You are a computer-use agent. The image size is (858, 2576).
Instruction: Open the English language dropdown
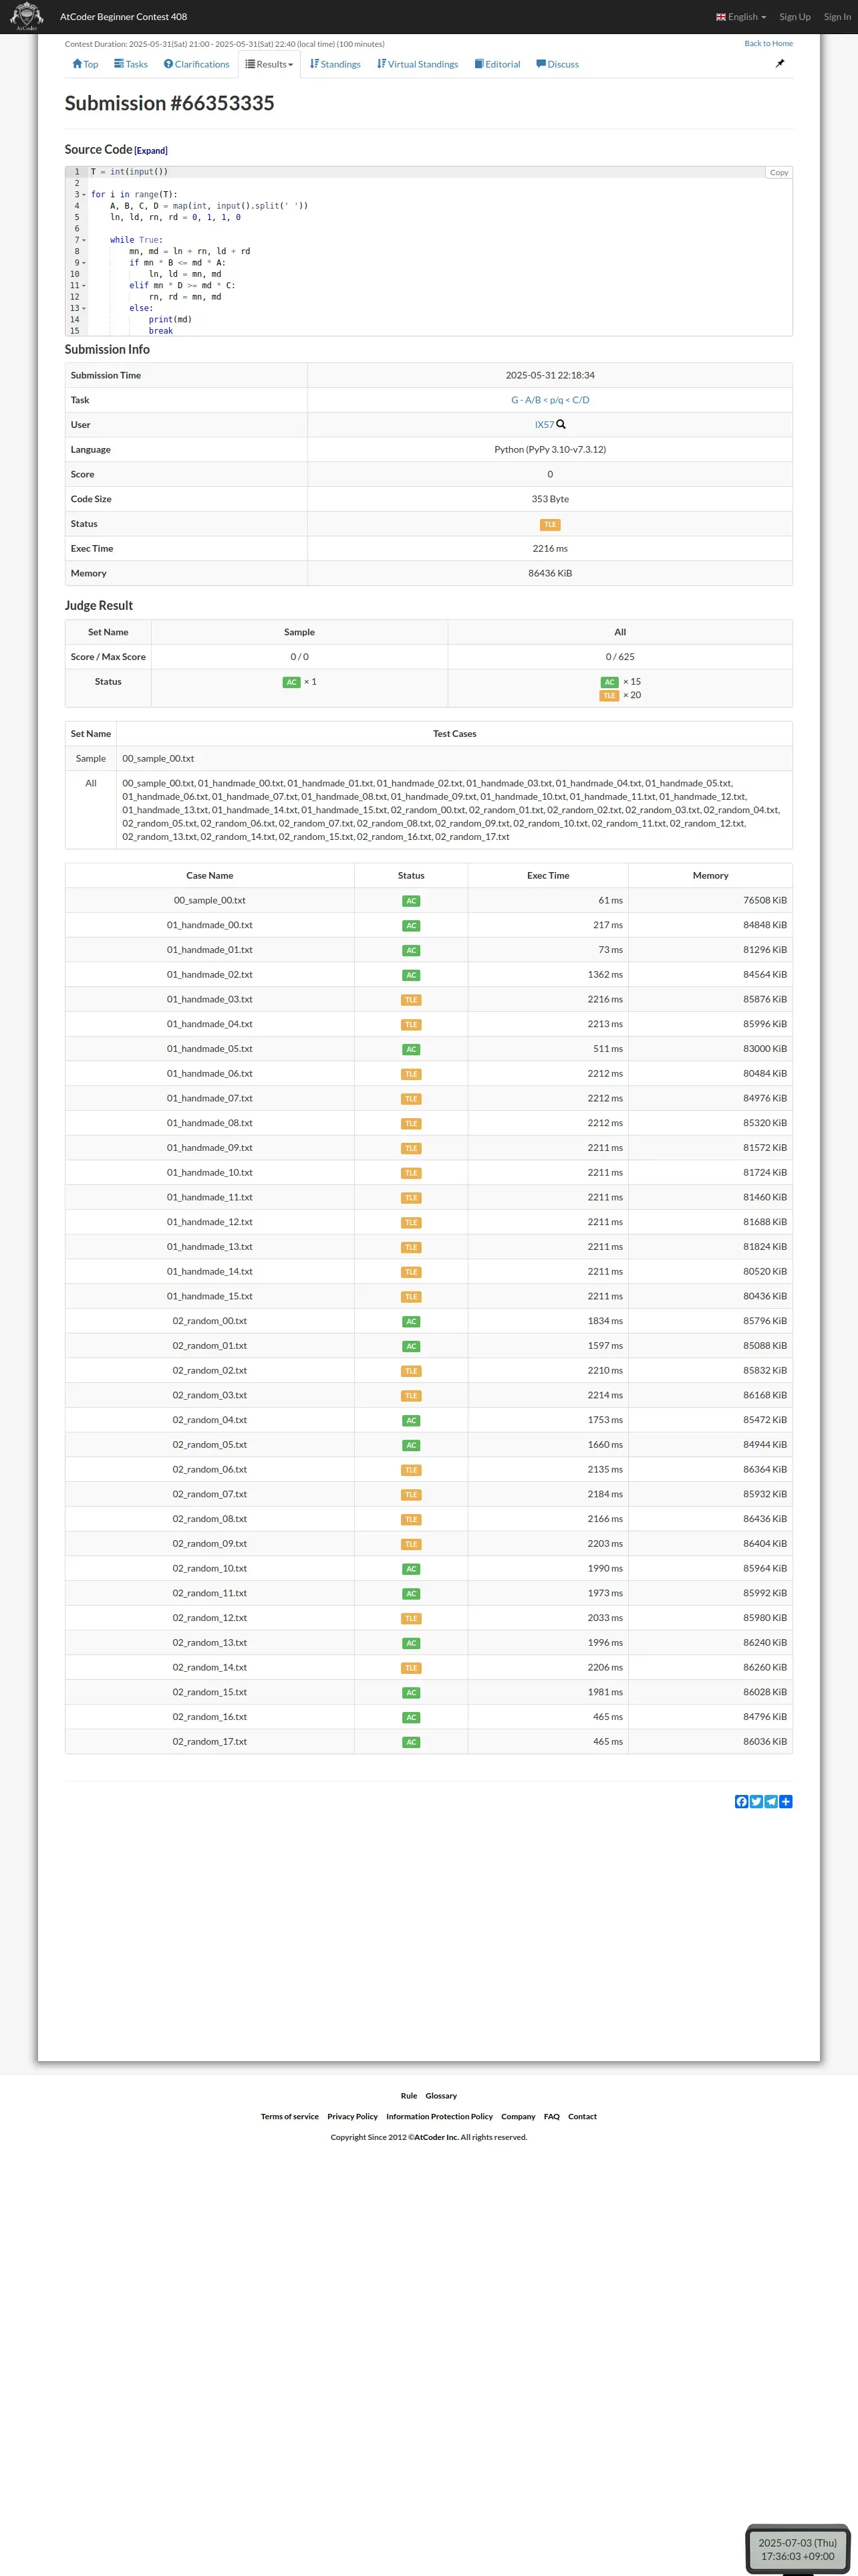pos(741,17)
